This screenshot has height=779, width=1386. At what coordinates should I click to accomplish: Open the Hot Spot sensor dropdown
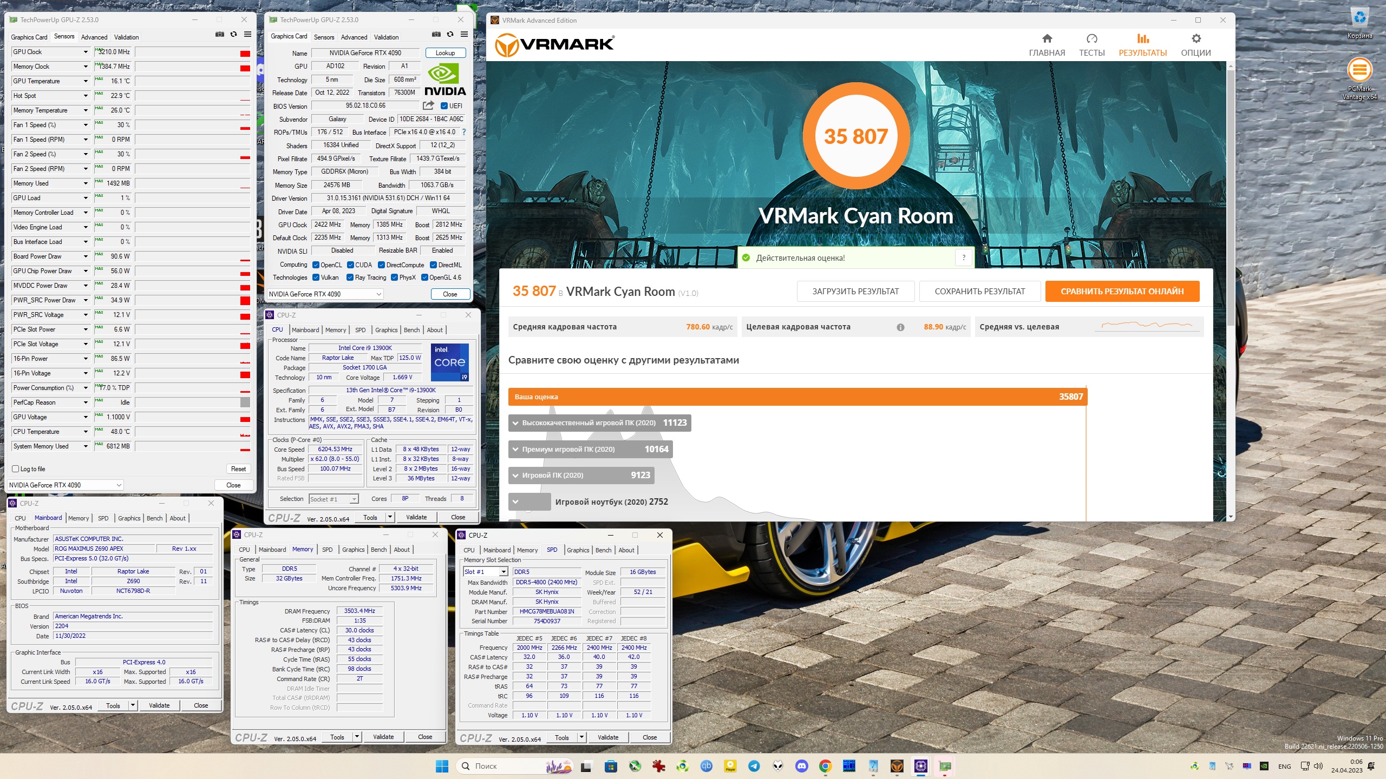pos(86,96)
